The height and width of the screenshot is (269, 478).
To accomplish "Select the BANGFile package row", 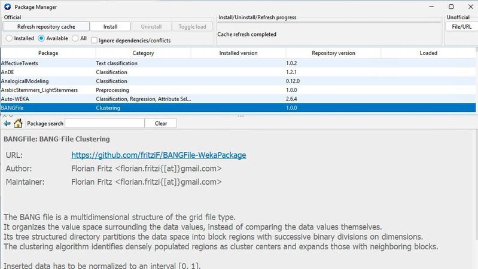I will [238, 108].
